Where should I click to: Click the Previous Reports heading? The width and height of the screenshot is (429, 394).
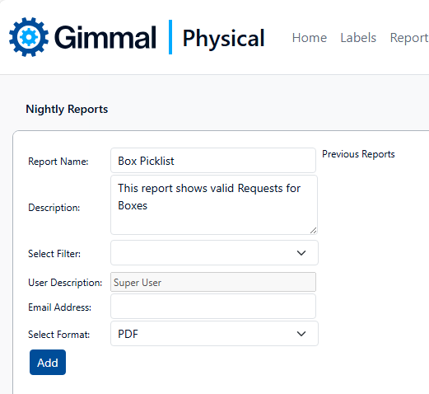coord(358,154)
